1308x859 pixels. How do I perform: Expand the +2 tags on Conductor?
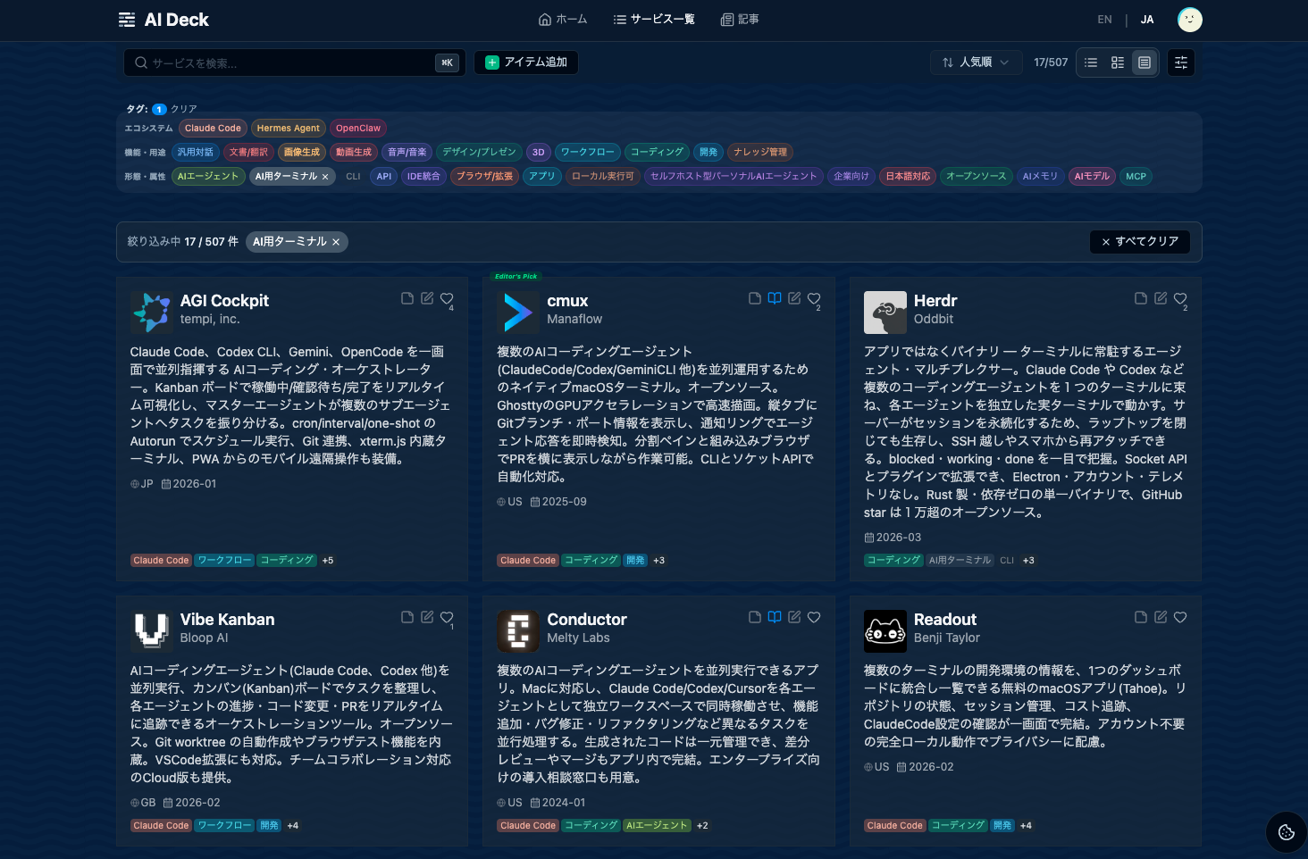[702, 826]
